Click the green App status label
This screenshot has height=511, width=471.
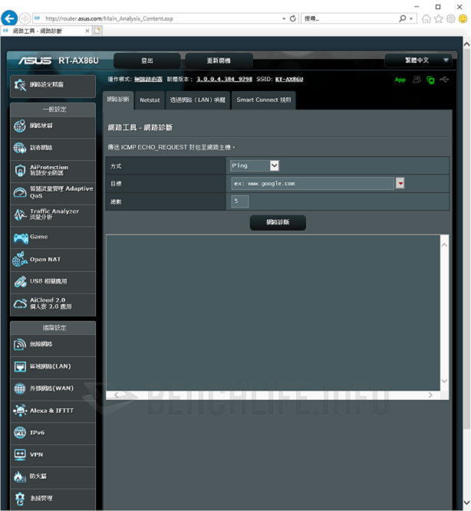(400, 80)
